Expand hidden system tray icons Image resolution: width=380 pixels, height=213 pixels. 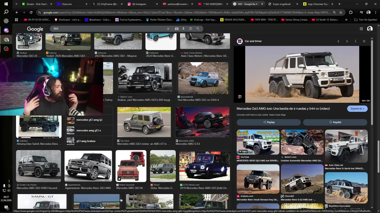coord(9,181)
